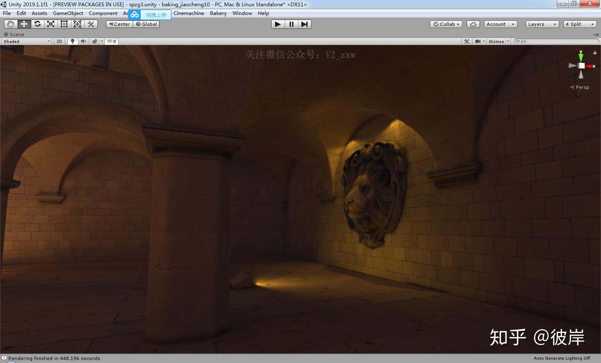Click the Unity logo in title bar
The height and width of the screenshot is (363, 601).
4,4
